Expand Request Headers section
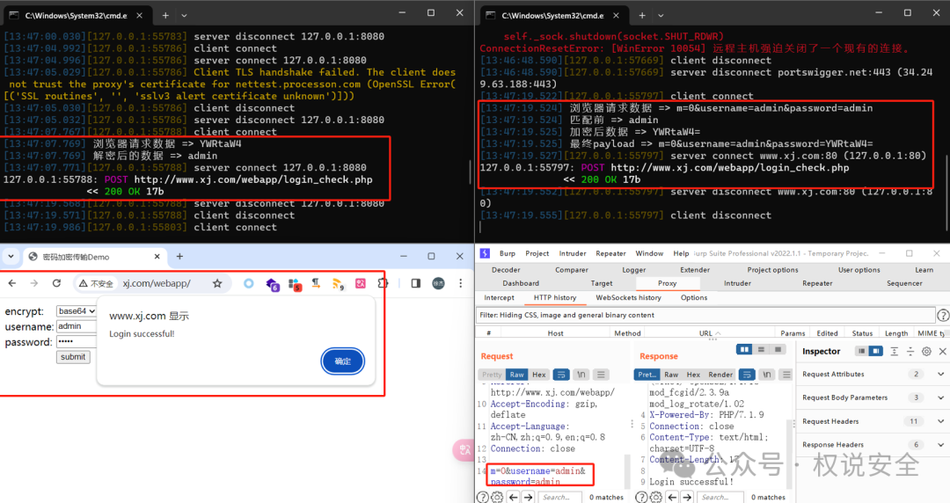 [941, 421]
